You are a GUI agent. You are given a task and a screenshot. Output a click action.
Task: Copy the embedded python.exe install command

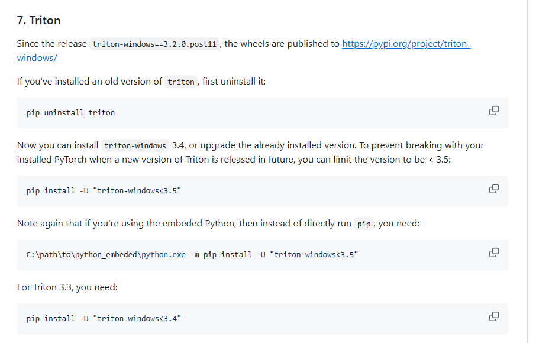point(493,253)
